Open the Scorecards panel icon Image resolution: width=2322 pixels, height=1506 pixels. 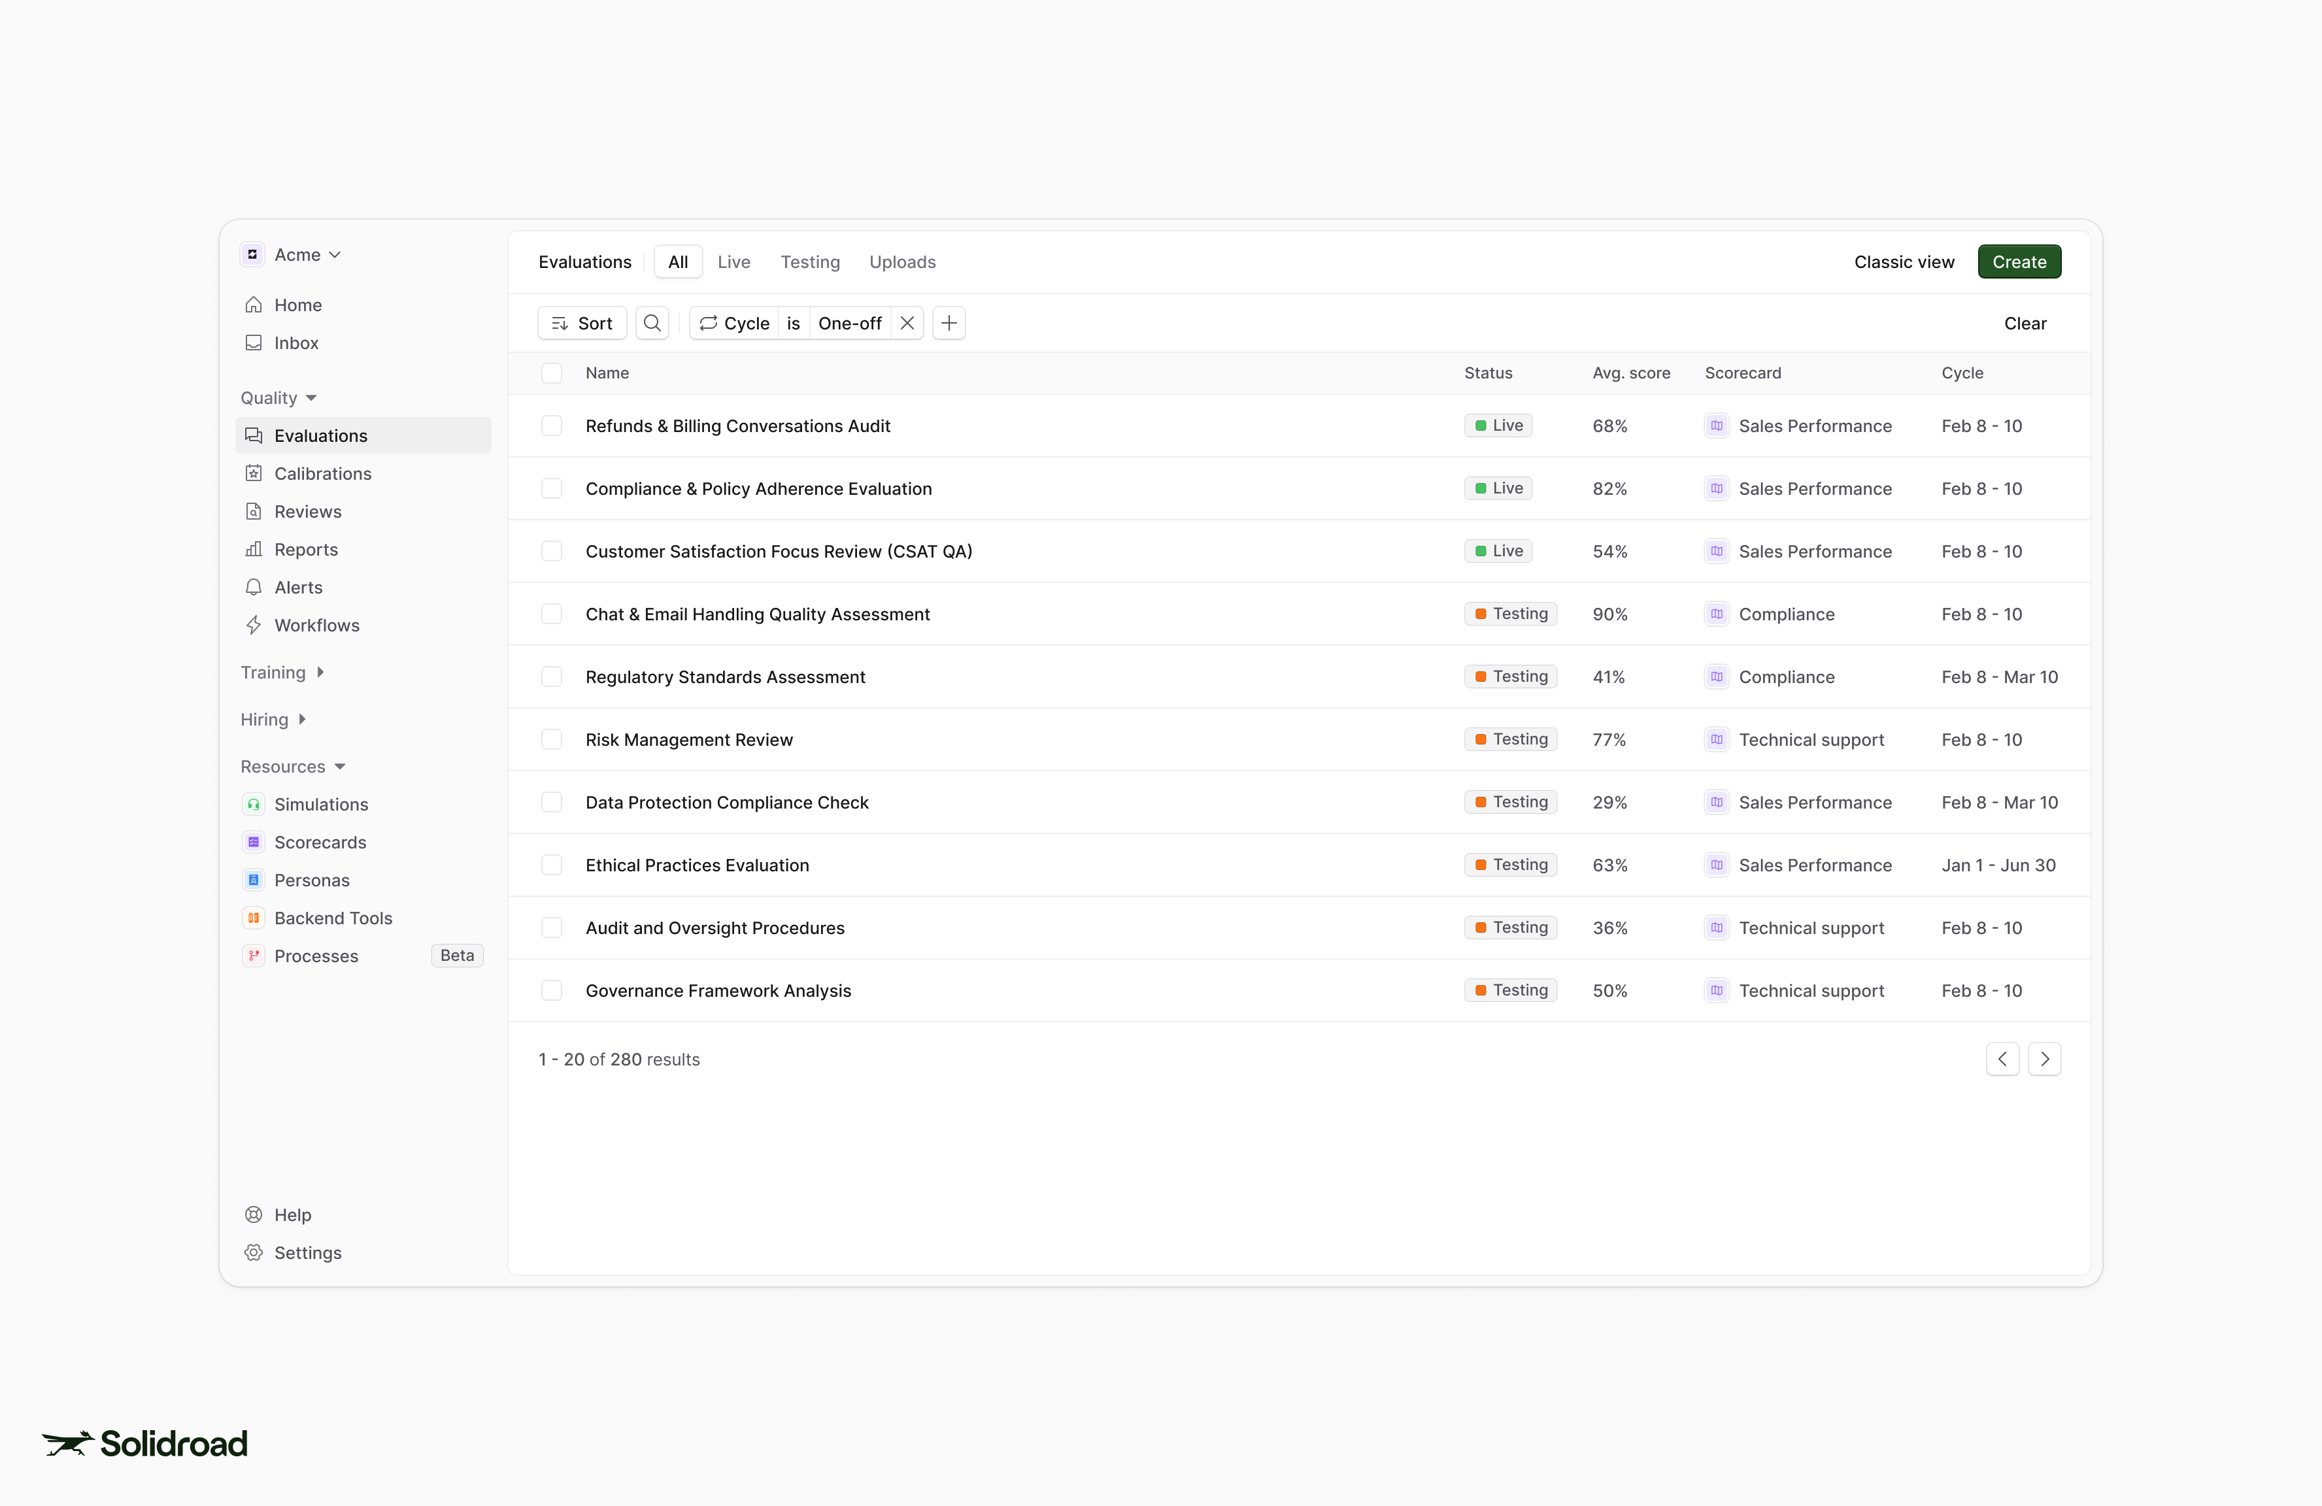[x=254, y=842]
